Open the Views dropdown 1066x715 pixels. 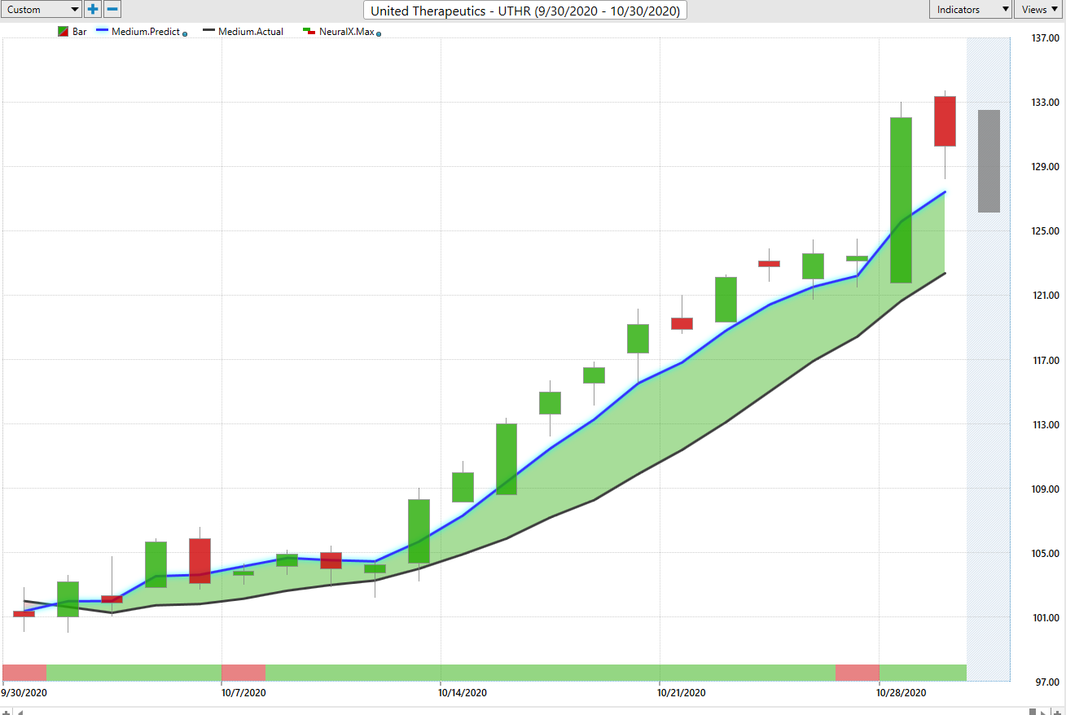[1039, 10]
